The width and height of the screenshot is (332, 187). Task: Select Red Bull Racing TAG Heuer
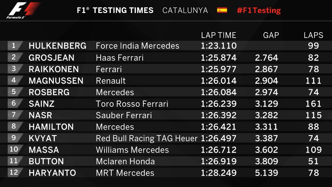click(x=147, y=138)
